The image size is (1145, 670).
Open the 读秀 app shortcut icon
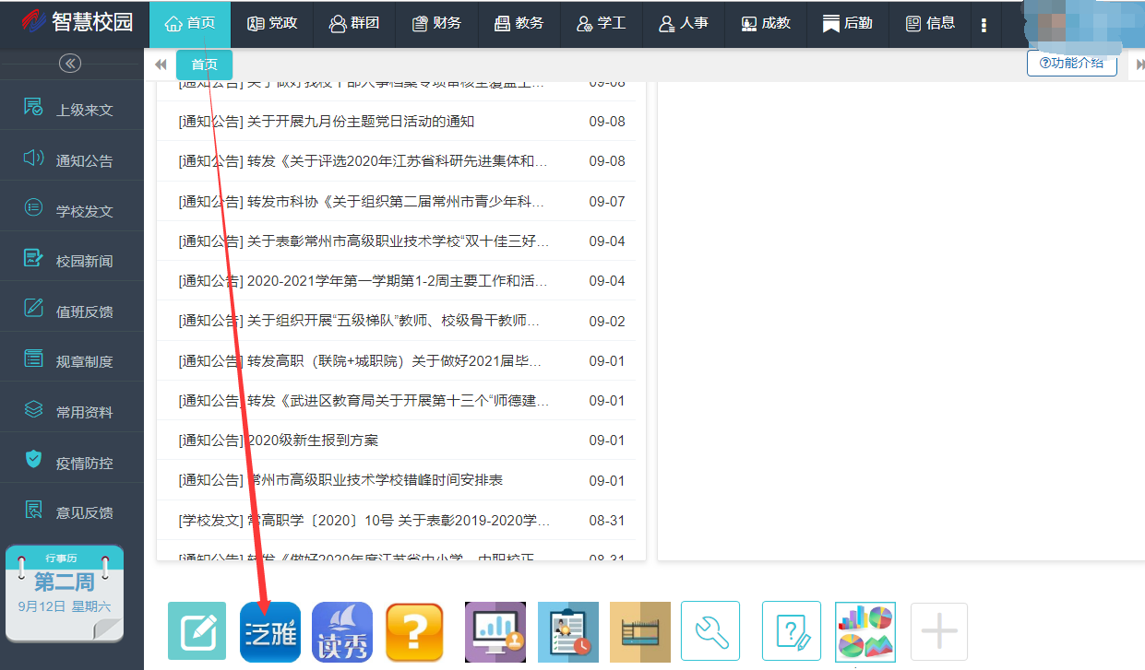342,632
